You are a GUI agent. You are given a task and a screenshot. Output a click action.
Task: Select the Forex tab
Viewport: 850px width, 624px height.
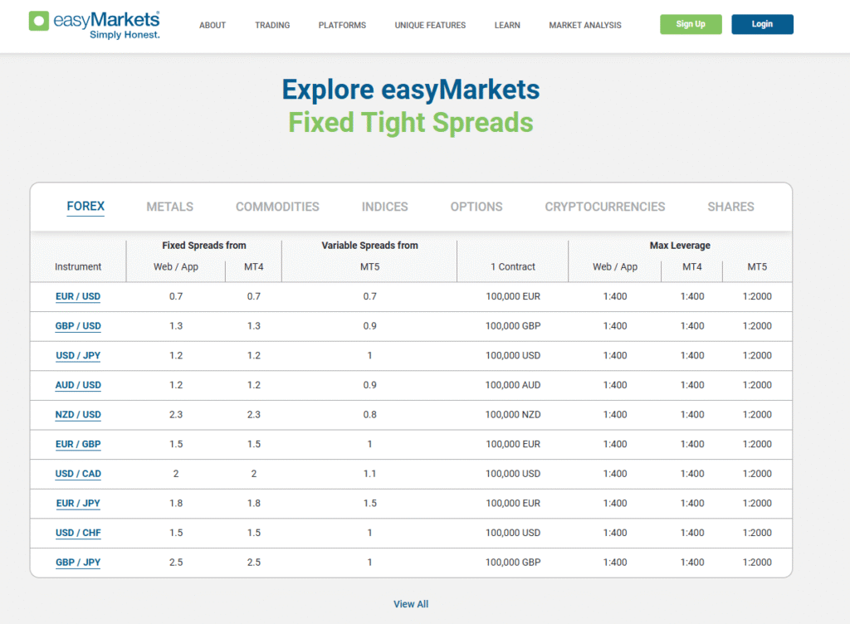85,207
